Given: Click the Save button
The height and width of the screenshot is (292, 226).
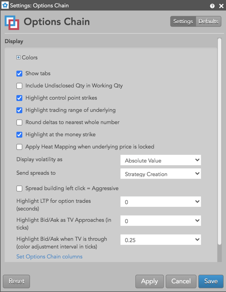Looking at the screenshot, I should [x=211, y=281].
